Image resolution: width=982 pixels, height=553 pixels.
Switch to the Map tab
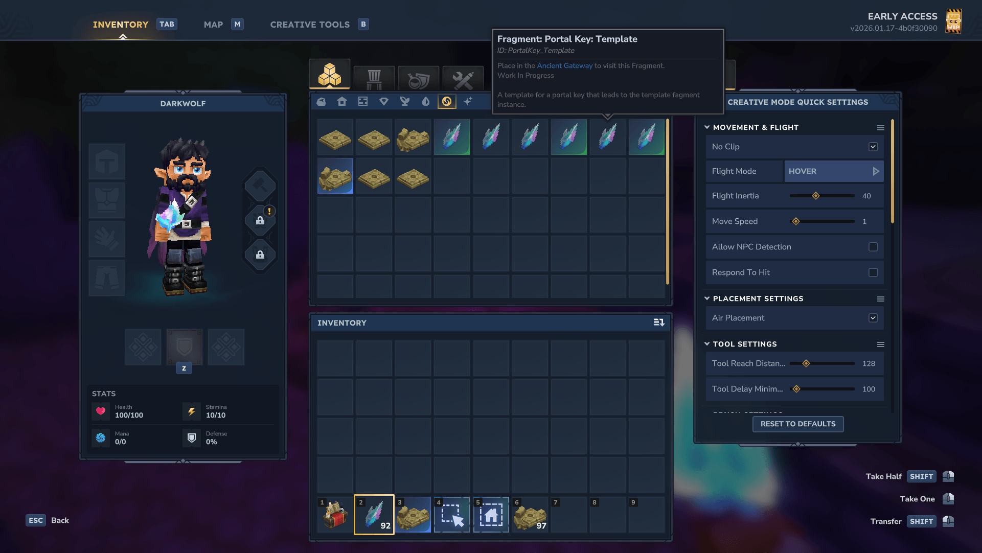point(213,25)
